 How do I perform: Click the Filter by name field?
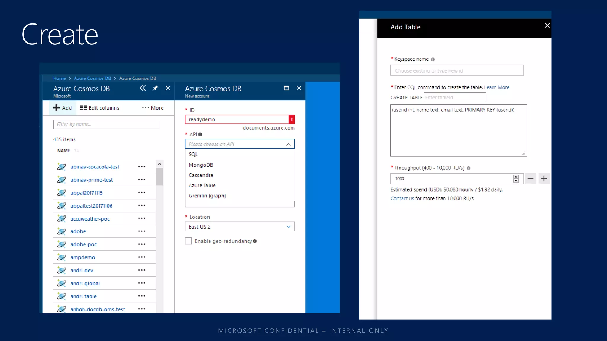(106, 124)
